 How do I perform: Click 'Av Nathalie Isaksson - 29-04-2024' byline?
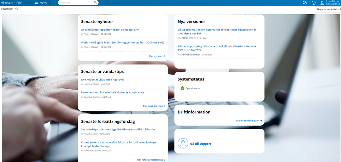pos(96,150)
